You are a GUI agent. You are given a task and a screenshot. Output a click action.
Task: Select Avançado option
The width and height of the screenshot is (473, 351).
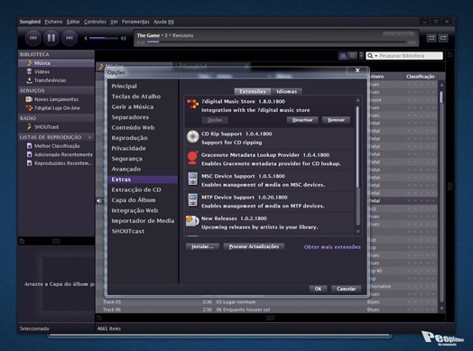point(126,169)
